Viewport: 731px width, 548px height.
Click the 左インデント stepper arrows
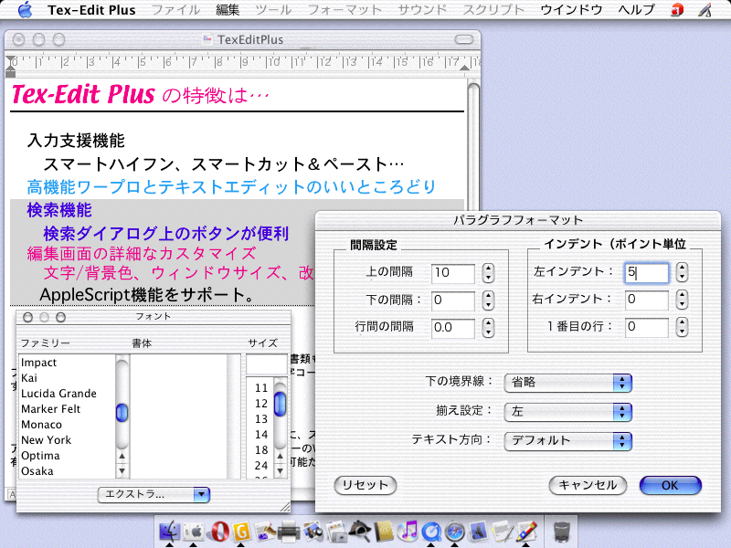[x=682, y=272]
